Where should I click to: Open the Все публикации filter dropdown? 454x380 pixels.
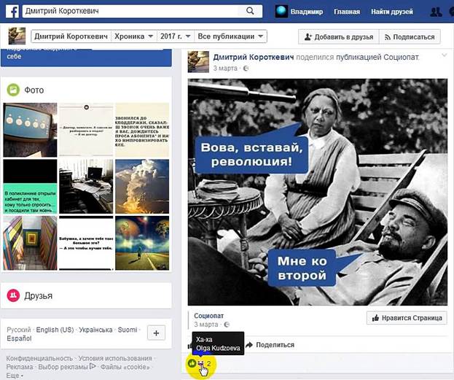(230, 36)
